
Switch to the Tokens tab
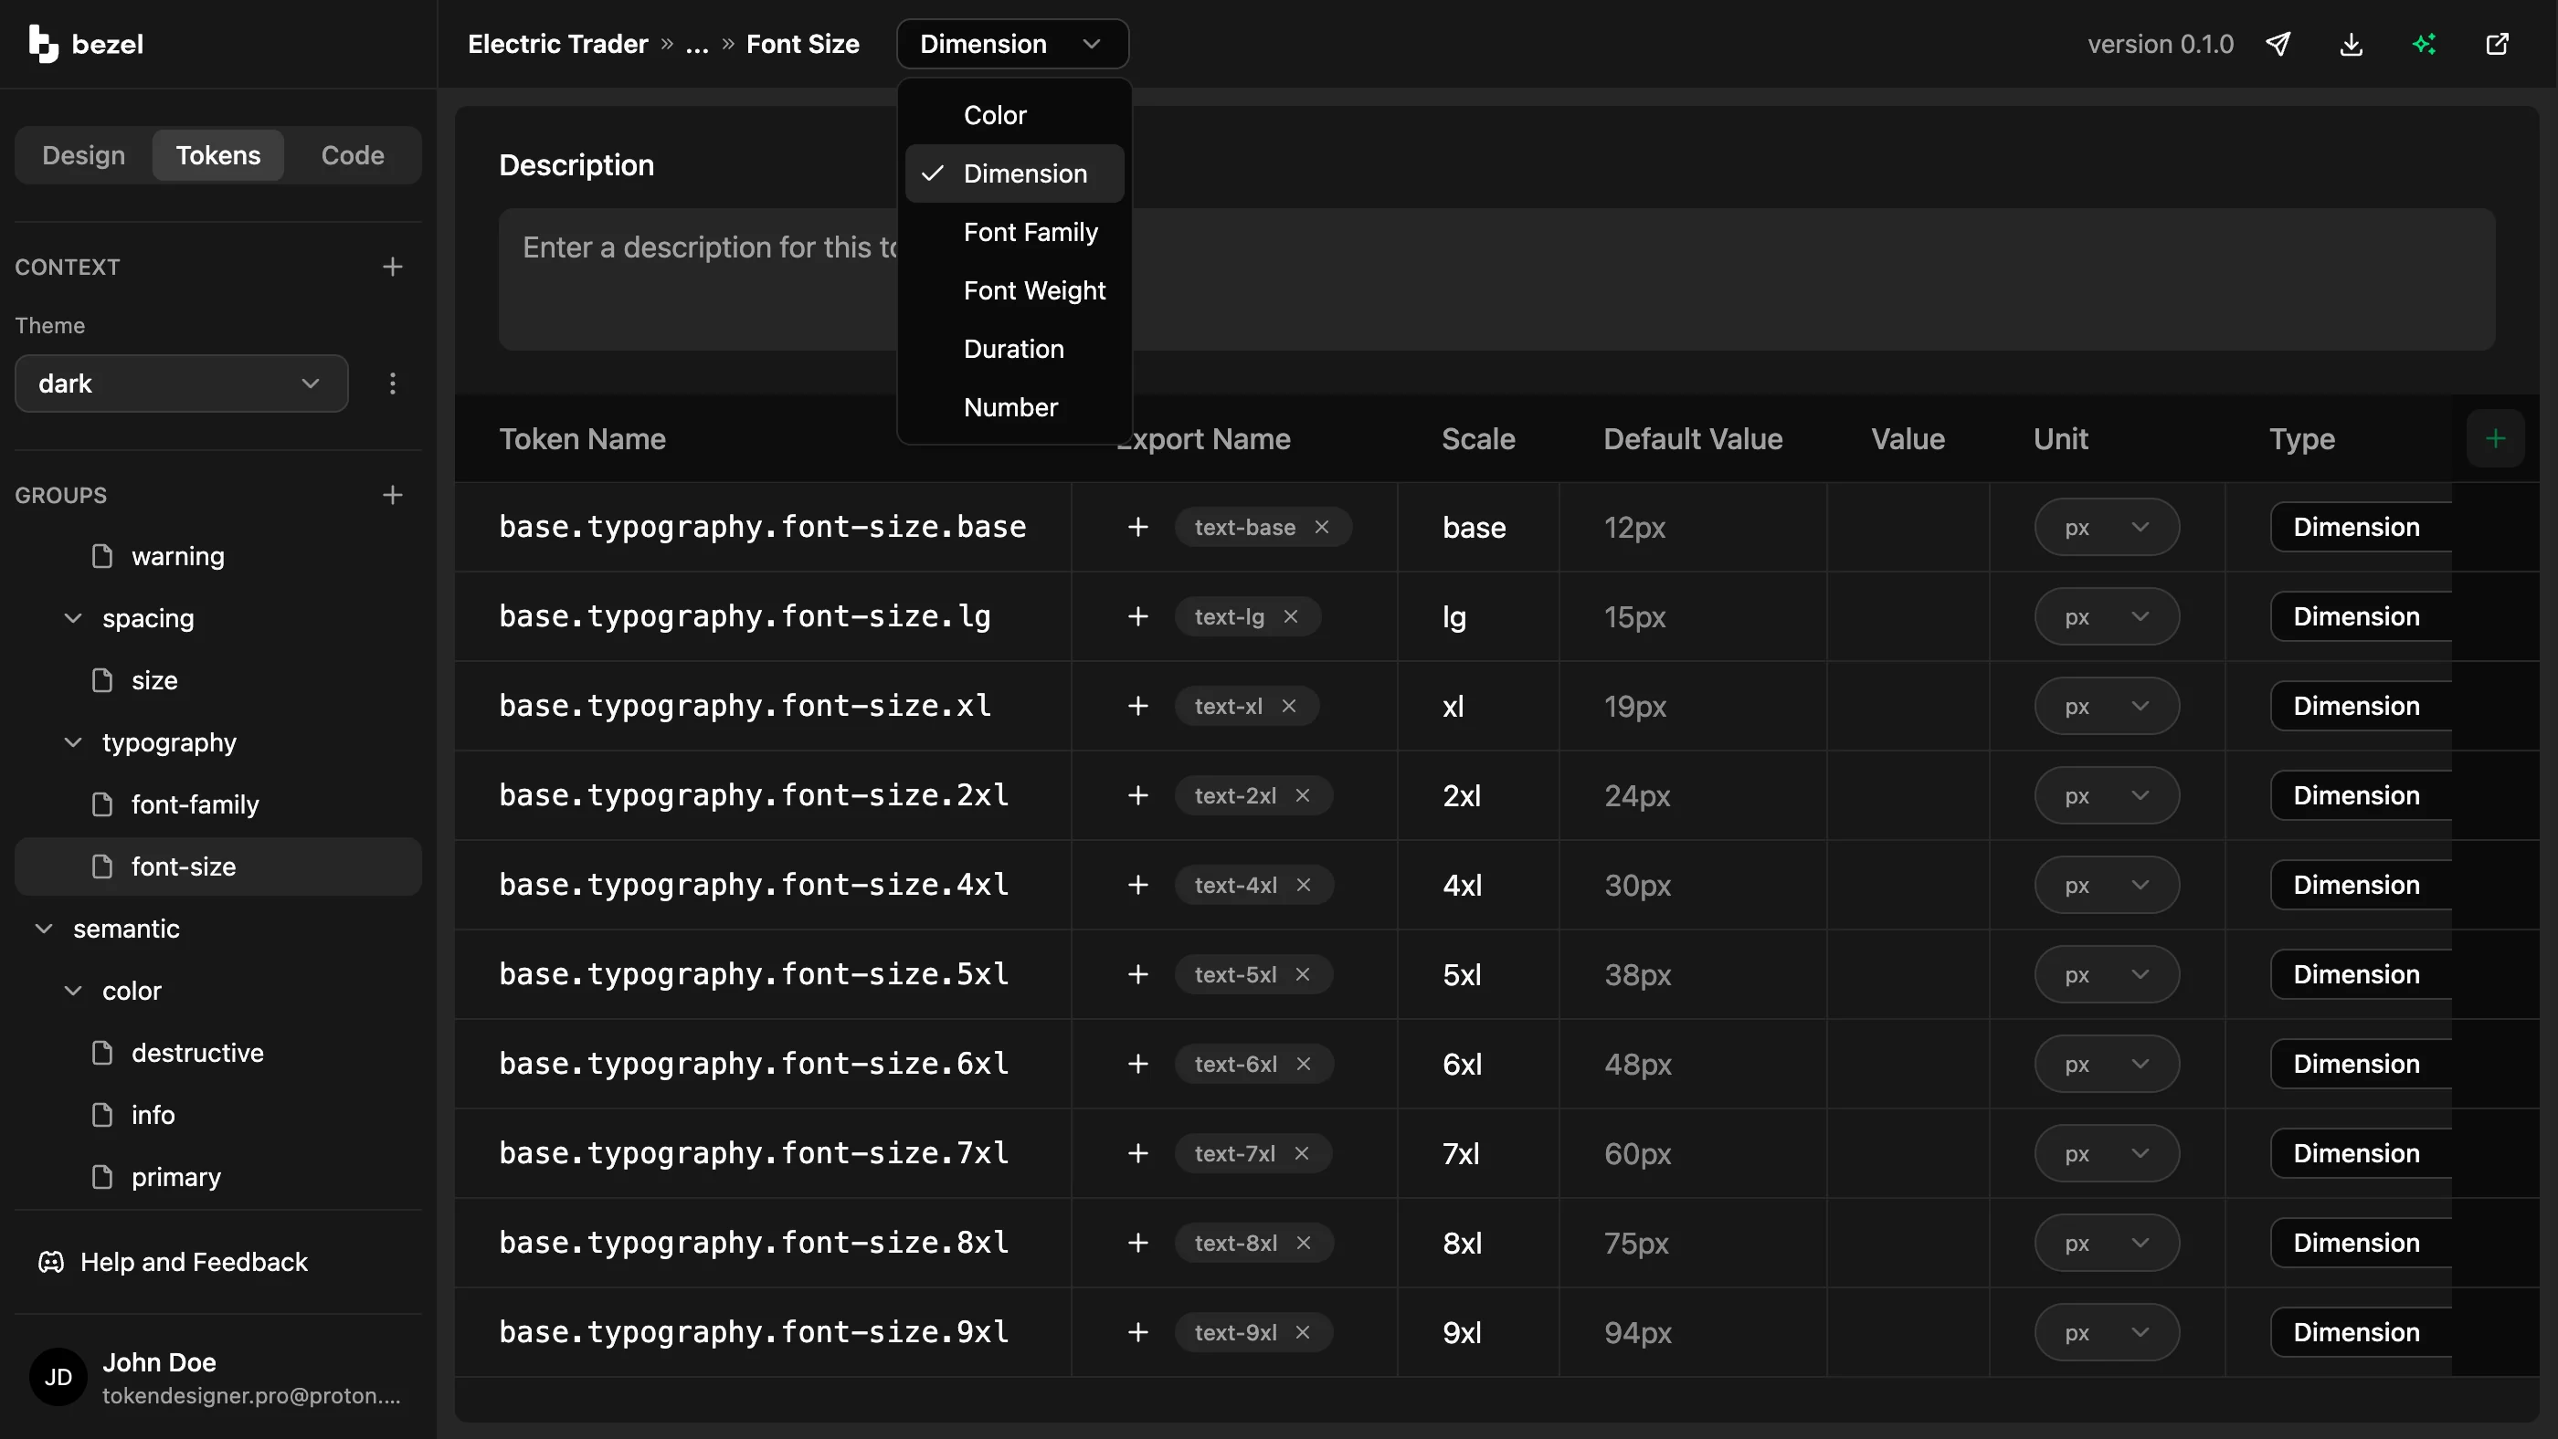[218, 155]
